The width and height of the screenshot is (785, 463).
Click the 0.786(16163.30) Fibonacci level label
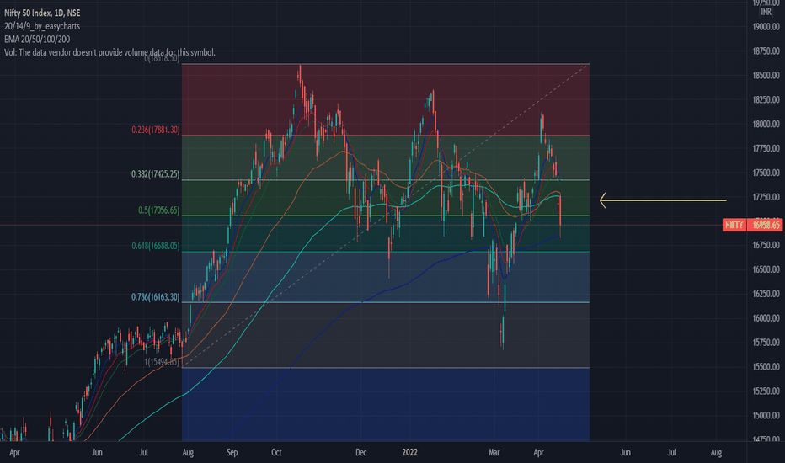pyautogui.click(x=155, y=297)
